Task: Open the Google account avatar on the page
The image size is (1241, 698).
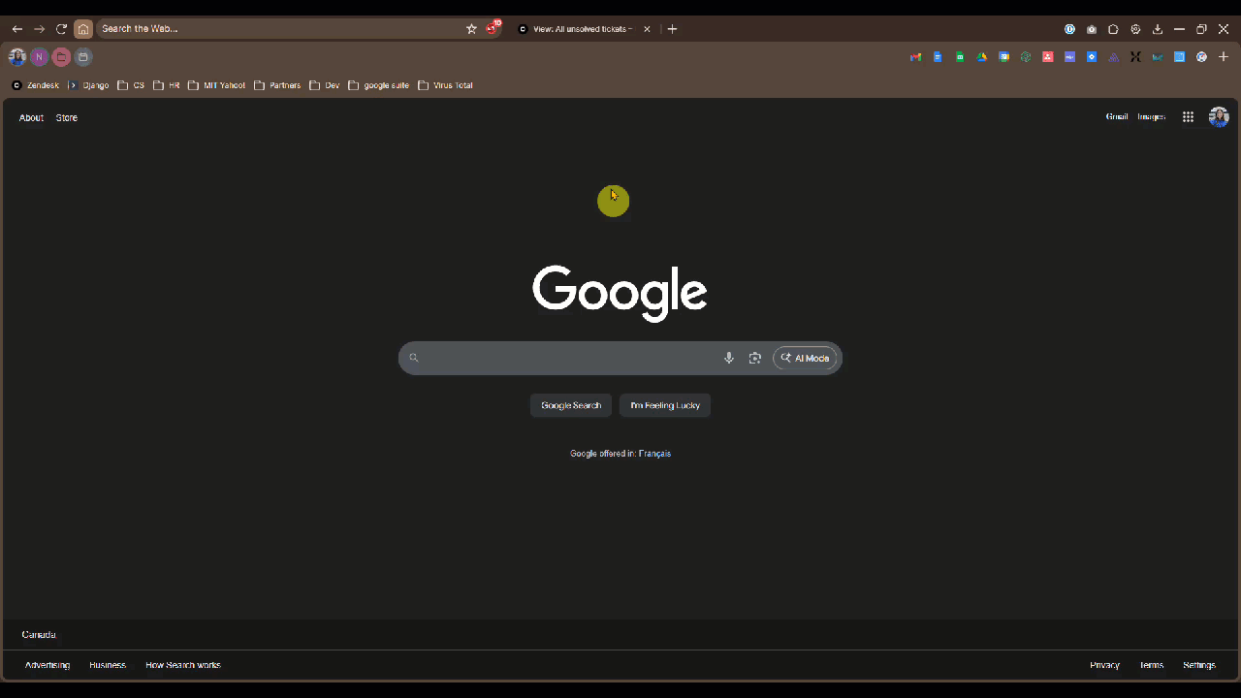Action: pyautogui.click(x=1219, y=117)
